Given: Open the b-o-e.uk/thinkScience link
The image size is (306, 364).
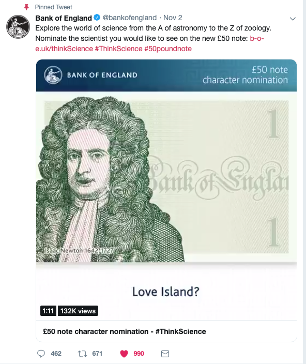Looking at the screenshot, I should (x=149, y=43).
